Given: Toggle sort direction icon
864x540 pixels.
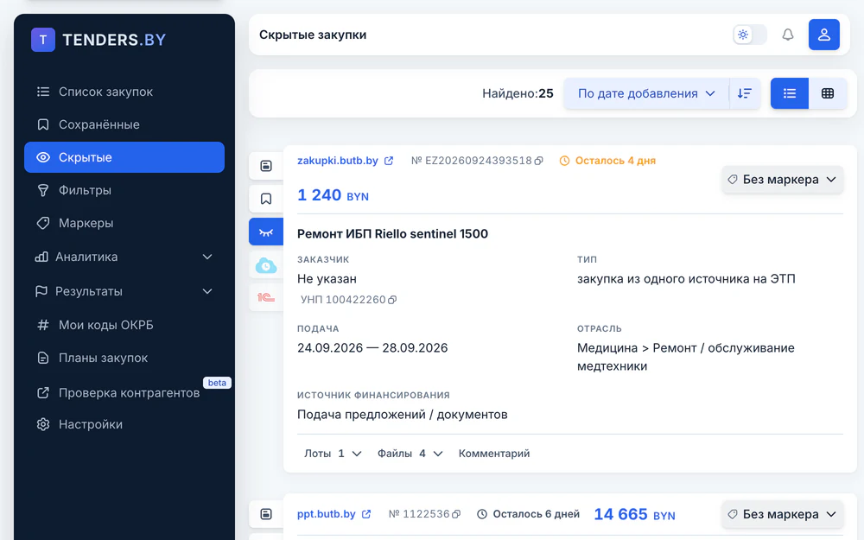Looking at the screenshot, I should 745,93.
